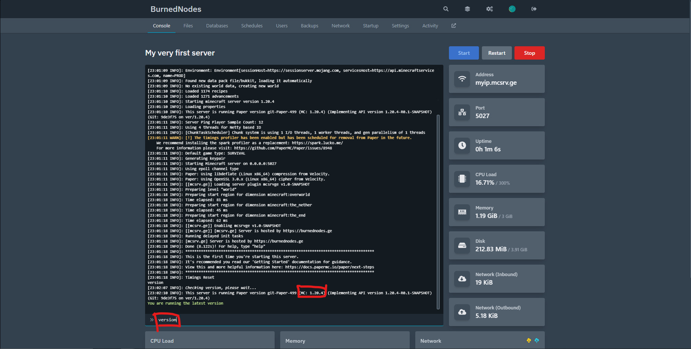
Task: Open the servers stack icon
Action: click(x=467, y=9)
